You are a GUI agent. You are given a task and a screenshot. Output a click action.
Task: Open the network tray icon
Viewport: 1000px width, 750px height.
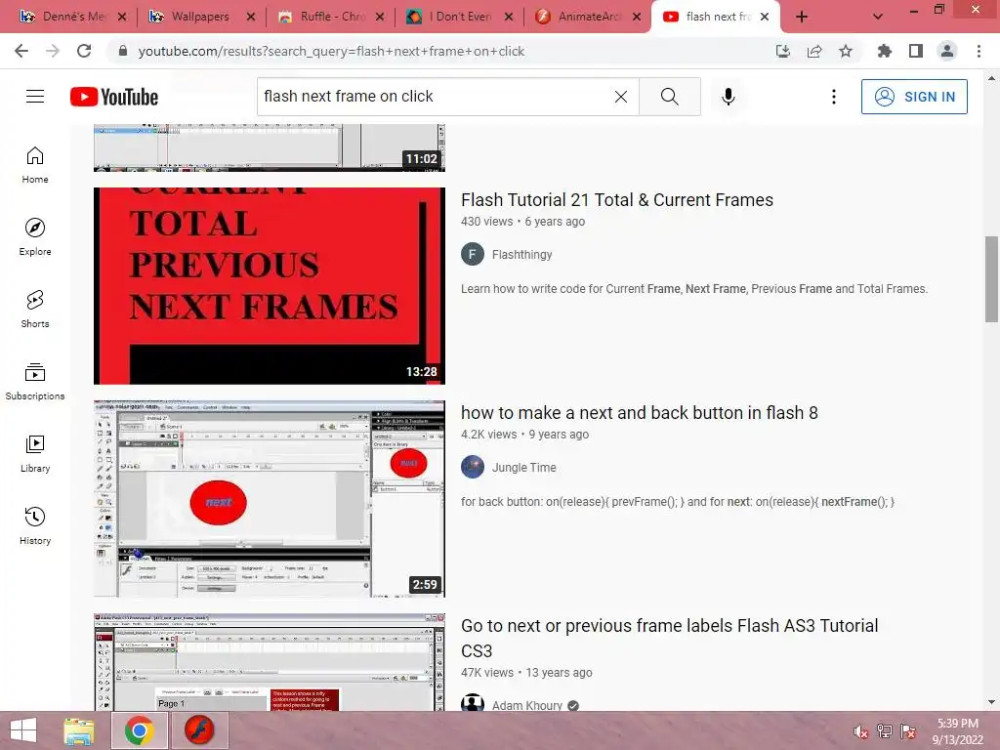(x=884, y=731)
